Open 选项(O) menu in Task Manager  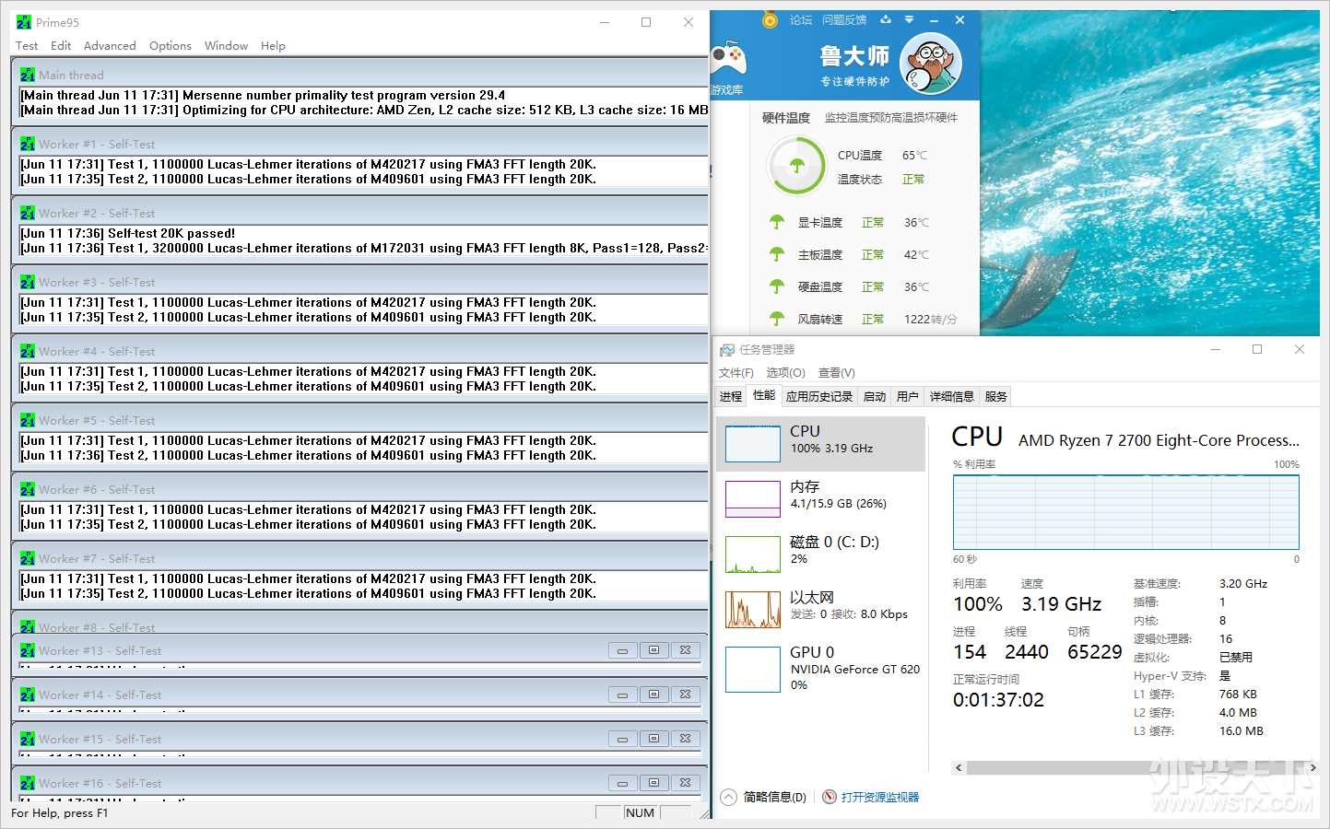pos(786,372)
